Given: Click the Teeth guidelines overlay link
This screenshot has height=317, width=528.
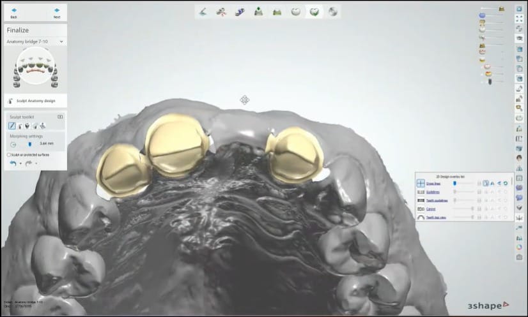Looking at the screenshot, I should click(437, 200).
